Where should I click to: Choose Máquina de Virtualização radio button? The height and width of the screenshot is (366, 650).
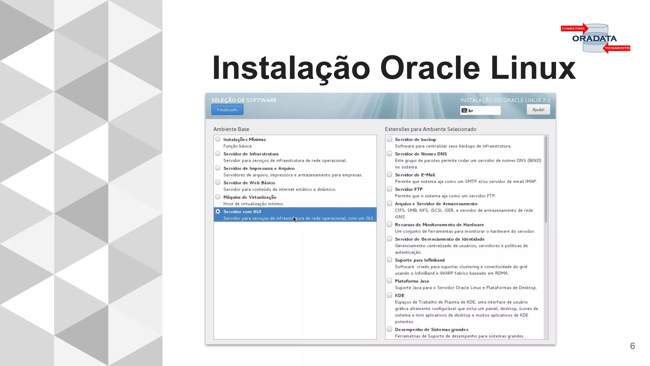tap(218, 197)
